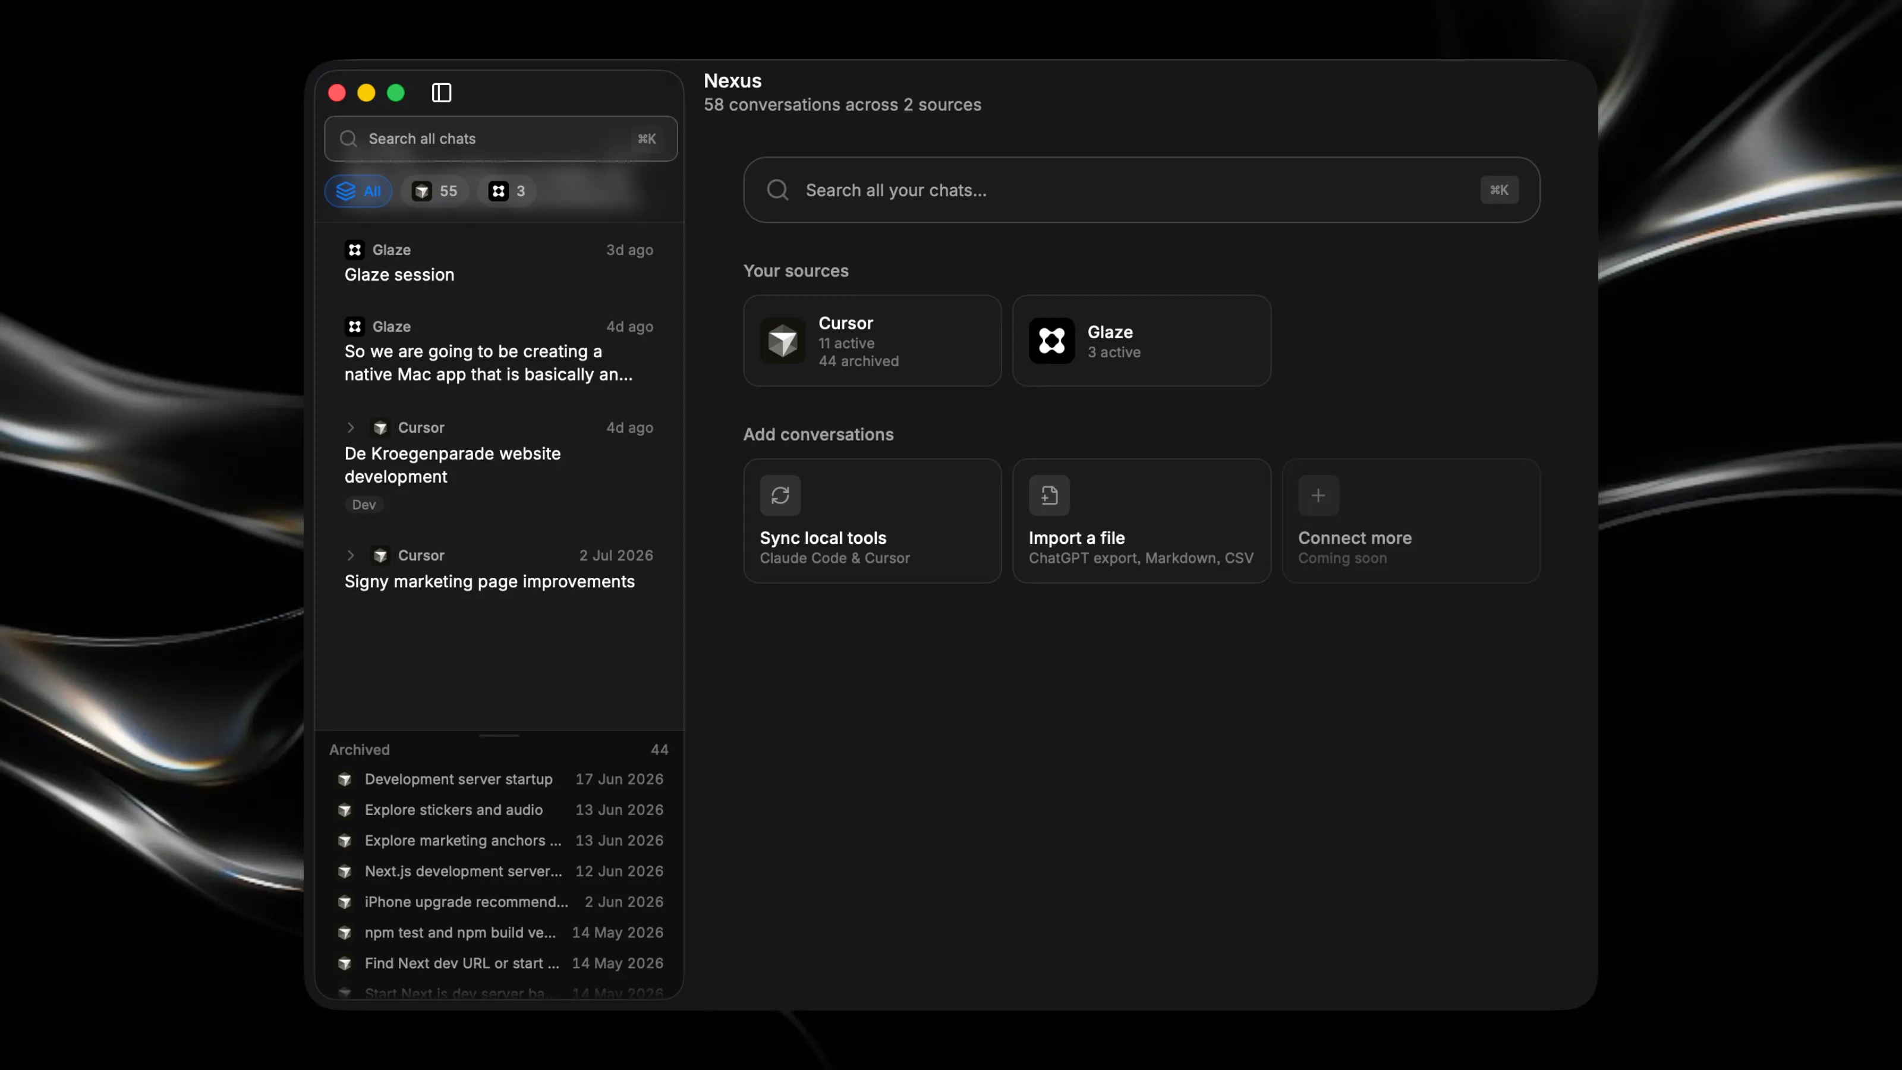
Task: Click Cursor icon beside Next.js development server
Action: pyautogui.click(x=345, y=871)
